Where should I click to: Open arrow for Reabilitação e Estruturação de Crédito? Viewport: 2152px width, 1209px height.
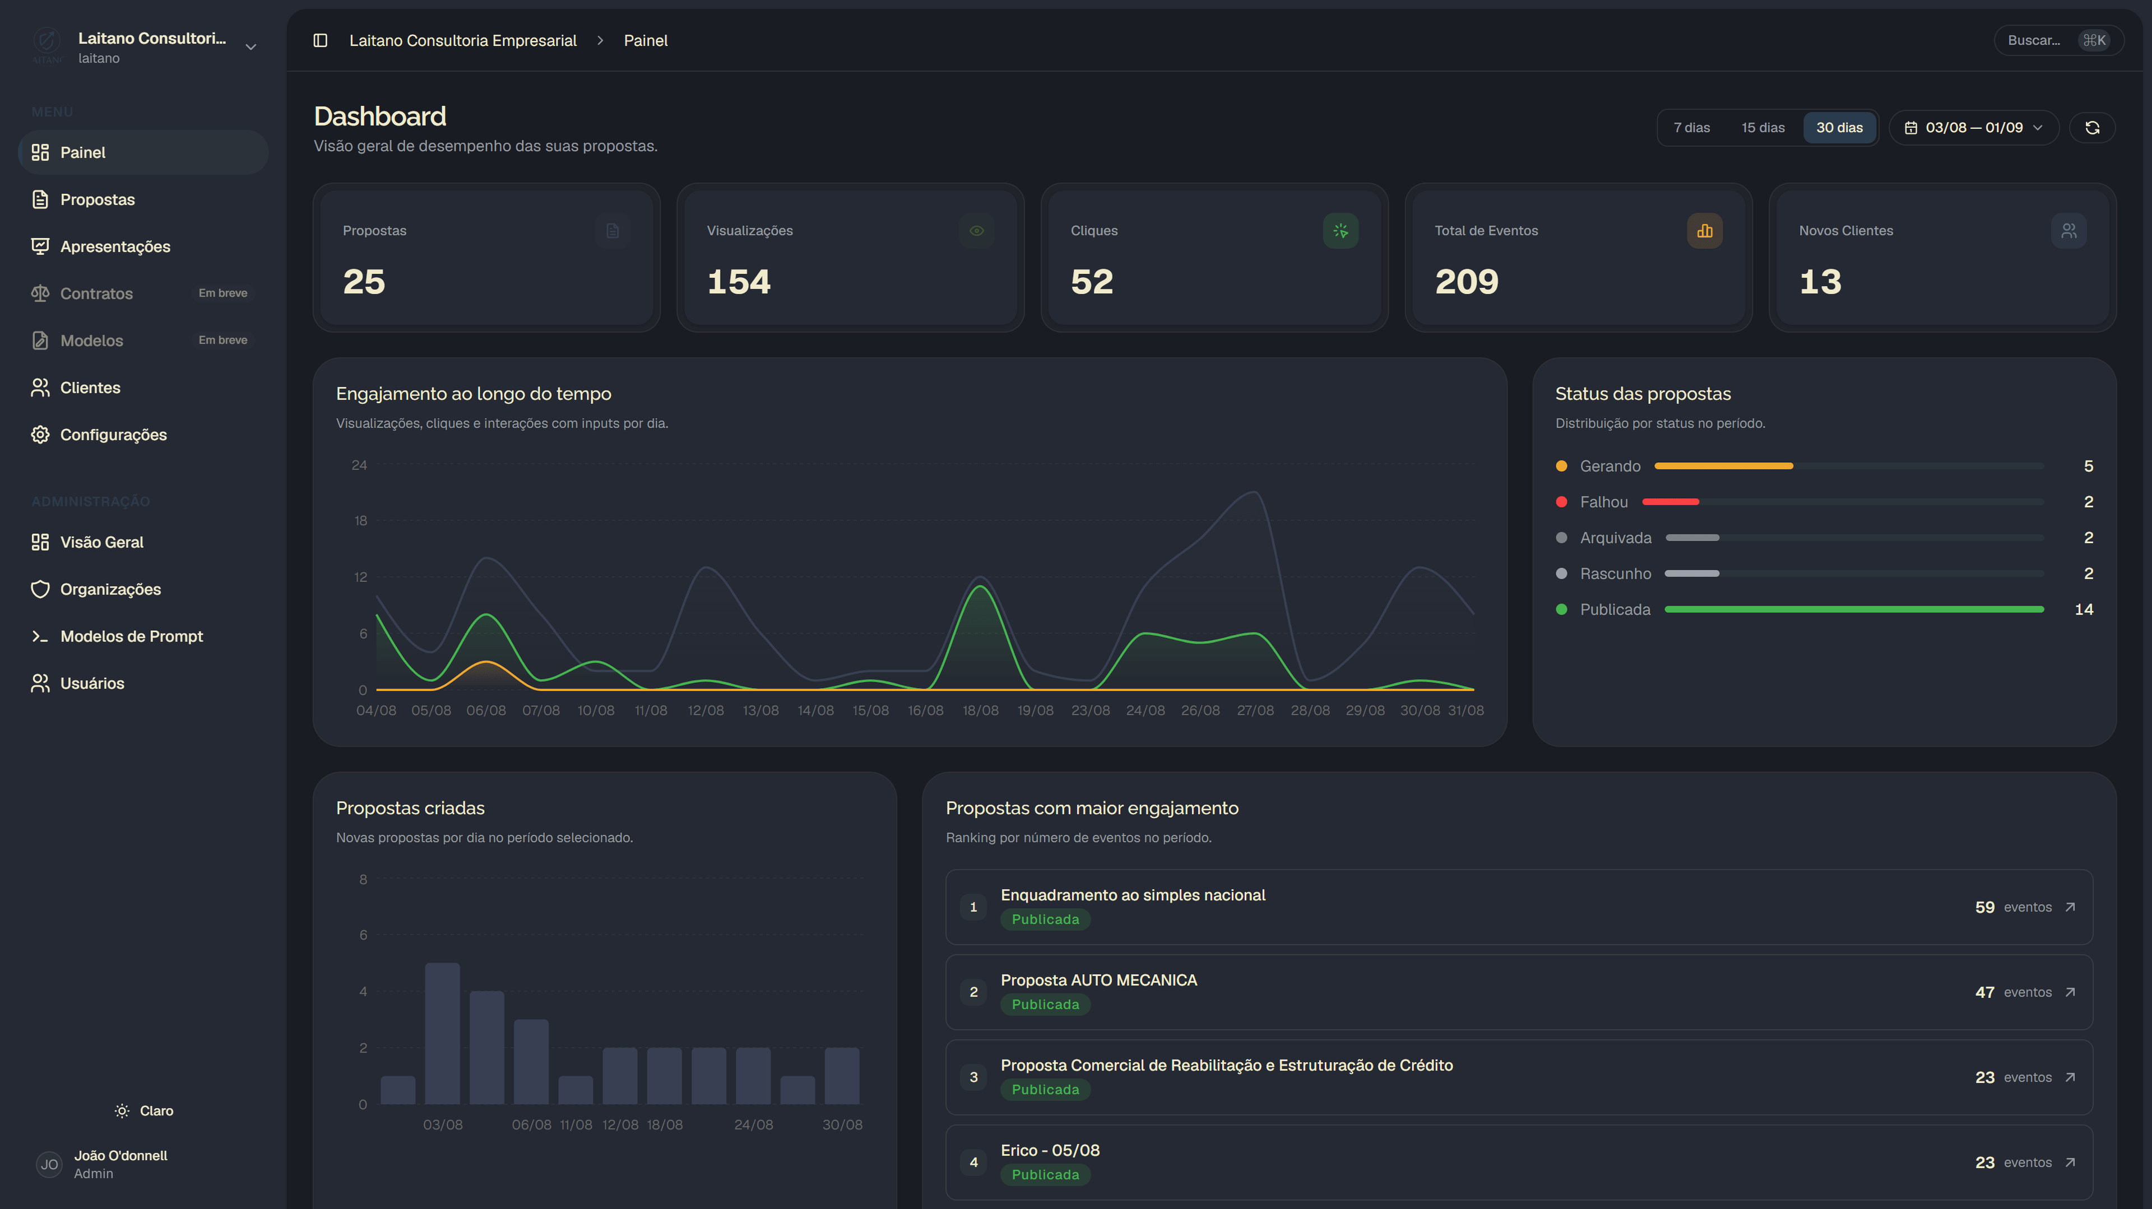click(2070, 1077)
